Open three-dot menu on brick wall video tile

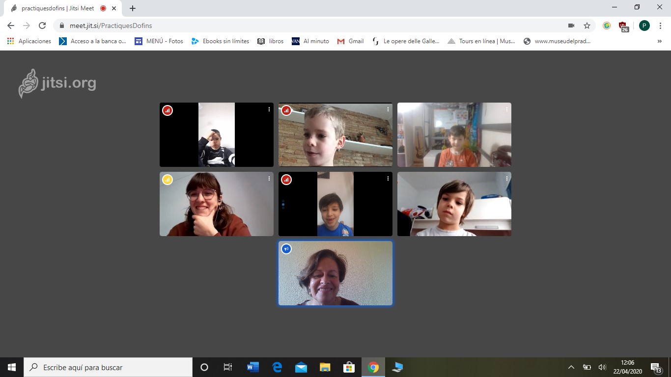tap(388, 109)
